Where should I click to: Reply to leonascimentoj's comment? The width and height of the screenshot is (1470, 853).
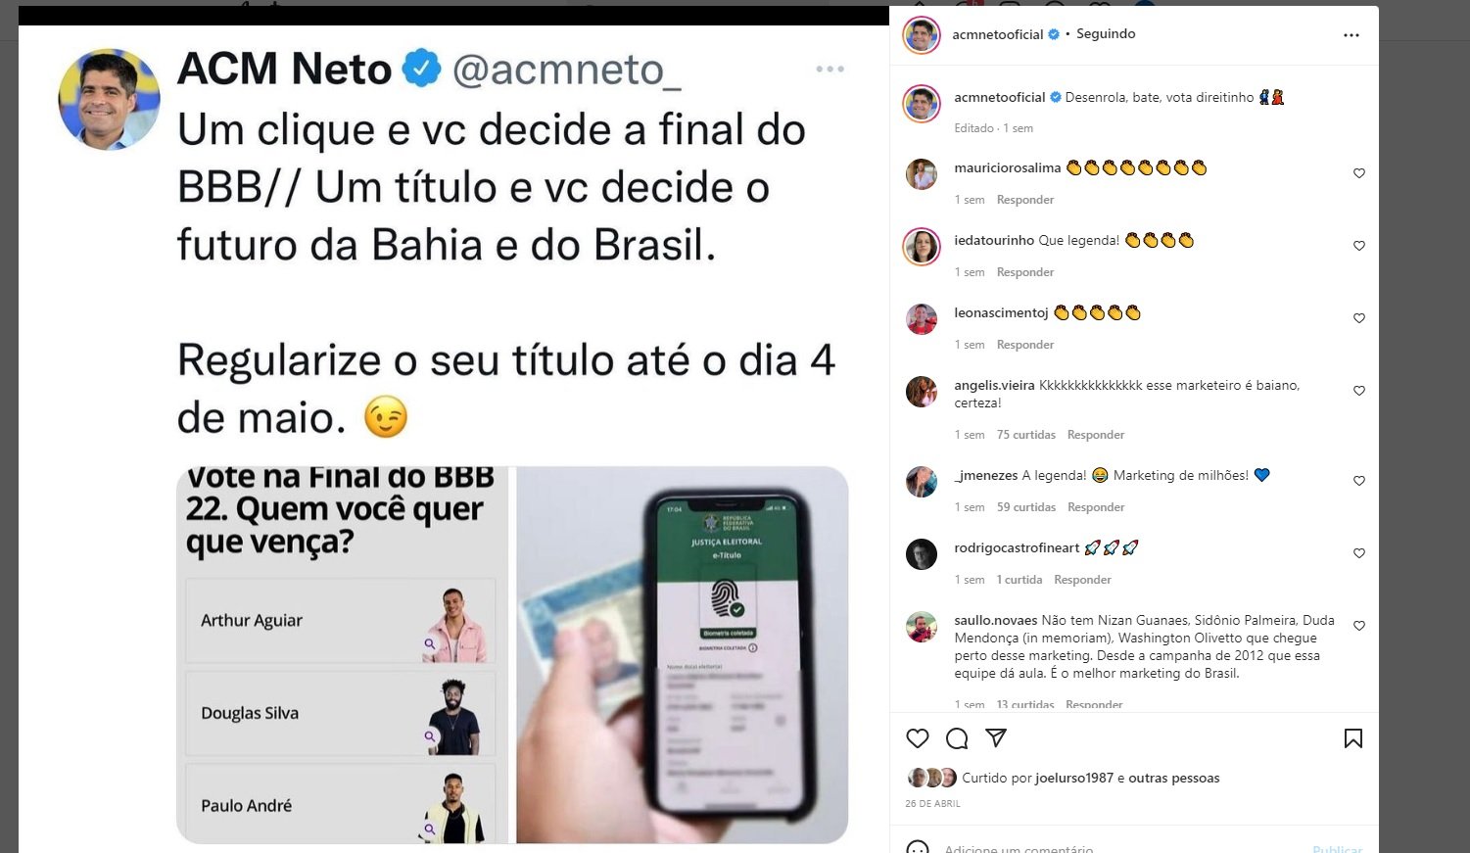coord(1025,345)
